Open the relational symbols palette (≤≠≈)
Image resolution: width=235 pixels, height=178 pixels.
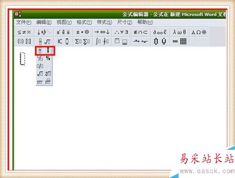click(24, 32)
